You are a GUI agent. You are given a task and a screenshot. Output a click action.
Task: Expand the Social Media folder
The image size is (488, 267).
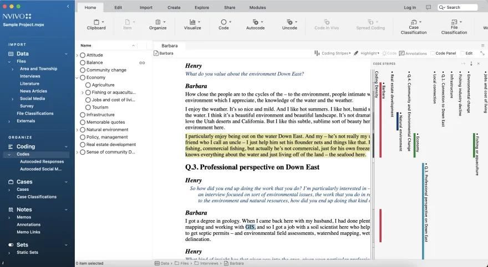tap(12, 99)
